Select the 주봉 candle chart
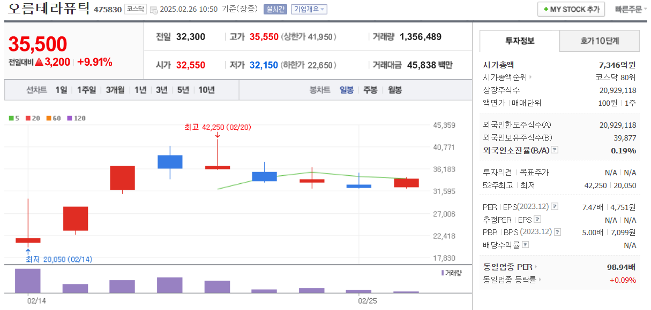 [x=370, y=90]
